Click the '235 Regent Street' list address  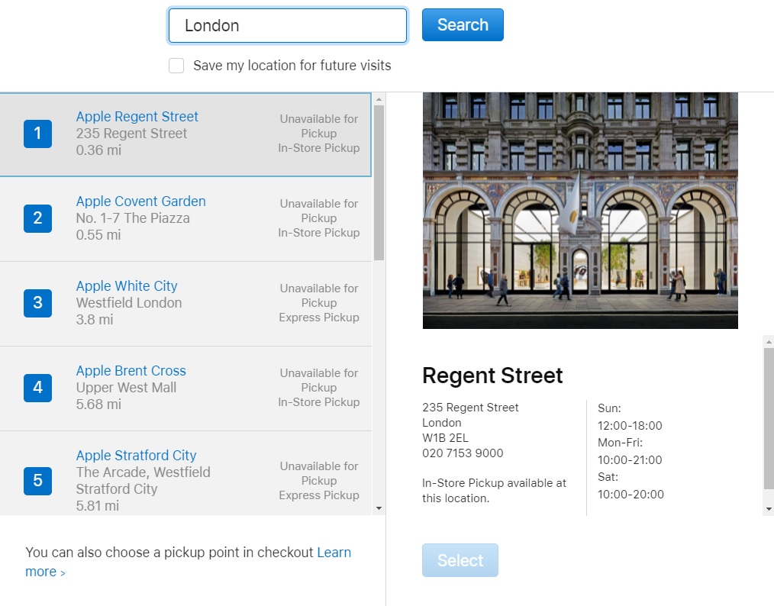coord(131,134)
